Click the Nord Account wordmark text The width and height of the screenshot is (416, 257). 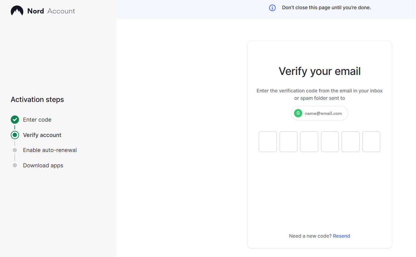51,11
